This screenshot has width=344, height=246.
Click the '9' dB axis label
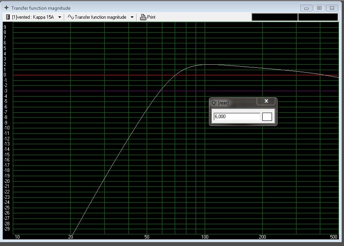[x=5, y=27]
